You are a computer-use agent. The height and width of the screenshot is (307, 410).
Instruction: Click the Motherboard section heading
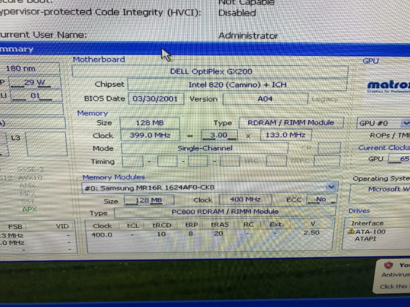pyautogui.click(x=99, y=60)
